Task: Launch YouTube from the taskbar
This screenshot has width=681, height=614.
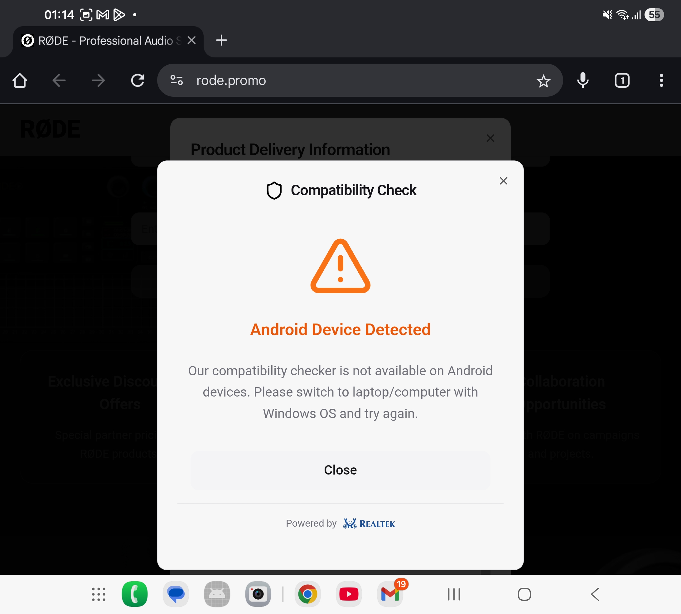Action: (349, 594)
